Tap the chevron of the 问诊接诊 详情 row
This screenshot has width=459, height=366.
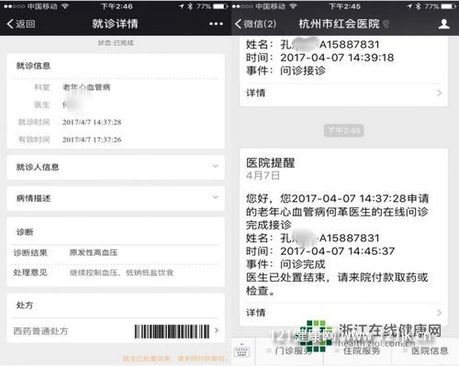(440, 93)
